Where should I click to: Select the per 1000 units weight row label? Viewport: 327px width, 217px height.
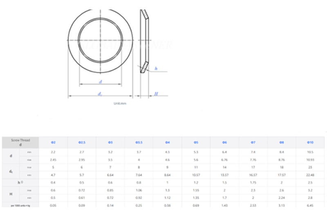point(21,205)
